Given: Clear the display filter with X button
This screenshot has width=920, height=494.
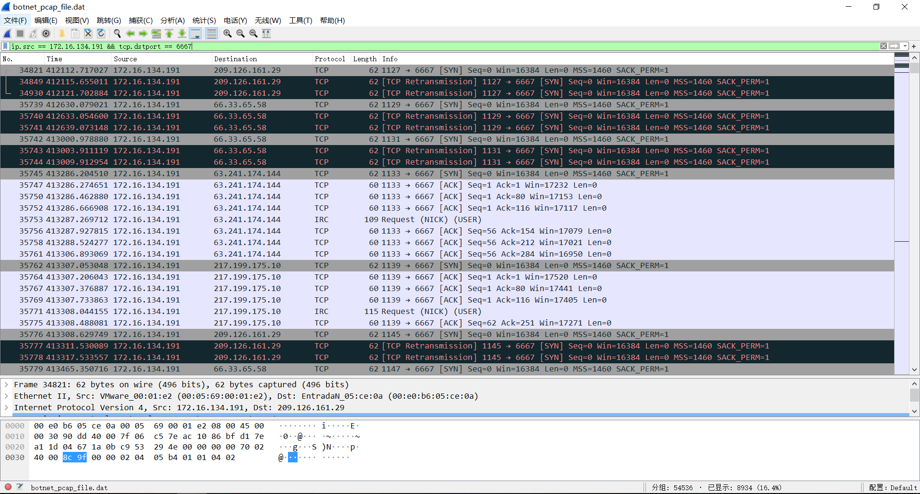Looking at the screenshot, I should click(884, 46).
